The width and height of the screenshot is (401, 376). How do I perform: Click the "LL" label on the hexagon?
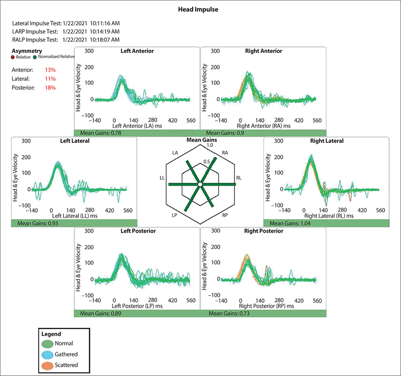pyautogui.click(x=162, y=178)
